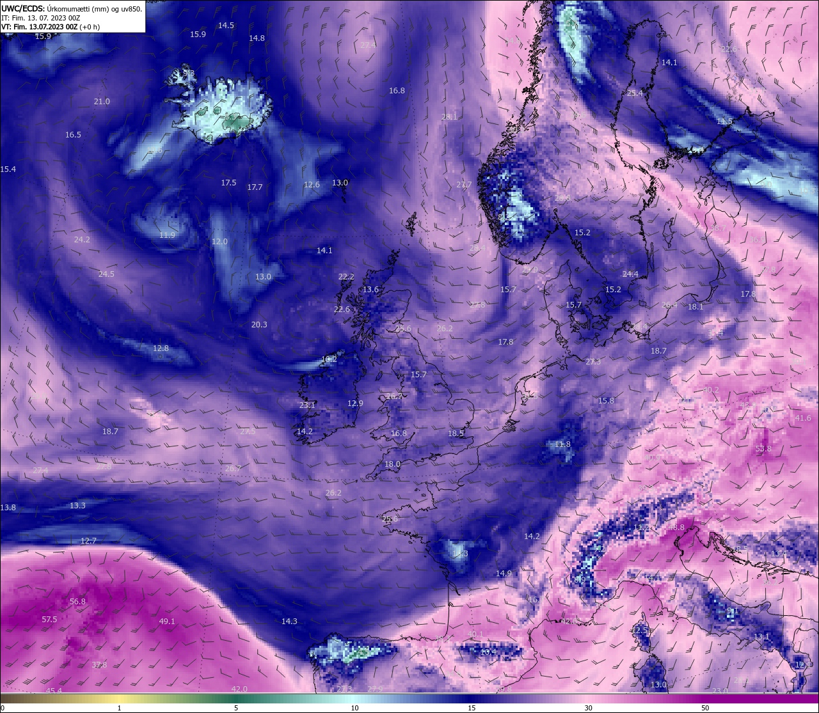Screen dimensions: 819x713
Task: Click the map value 14.3
Action: (289, 622)
